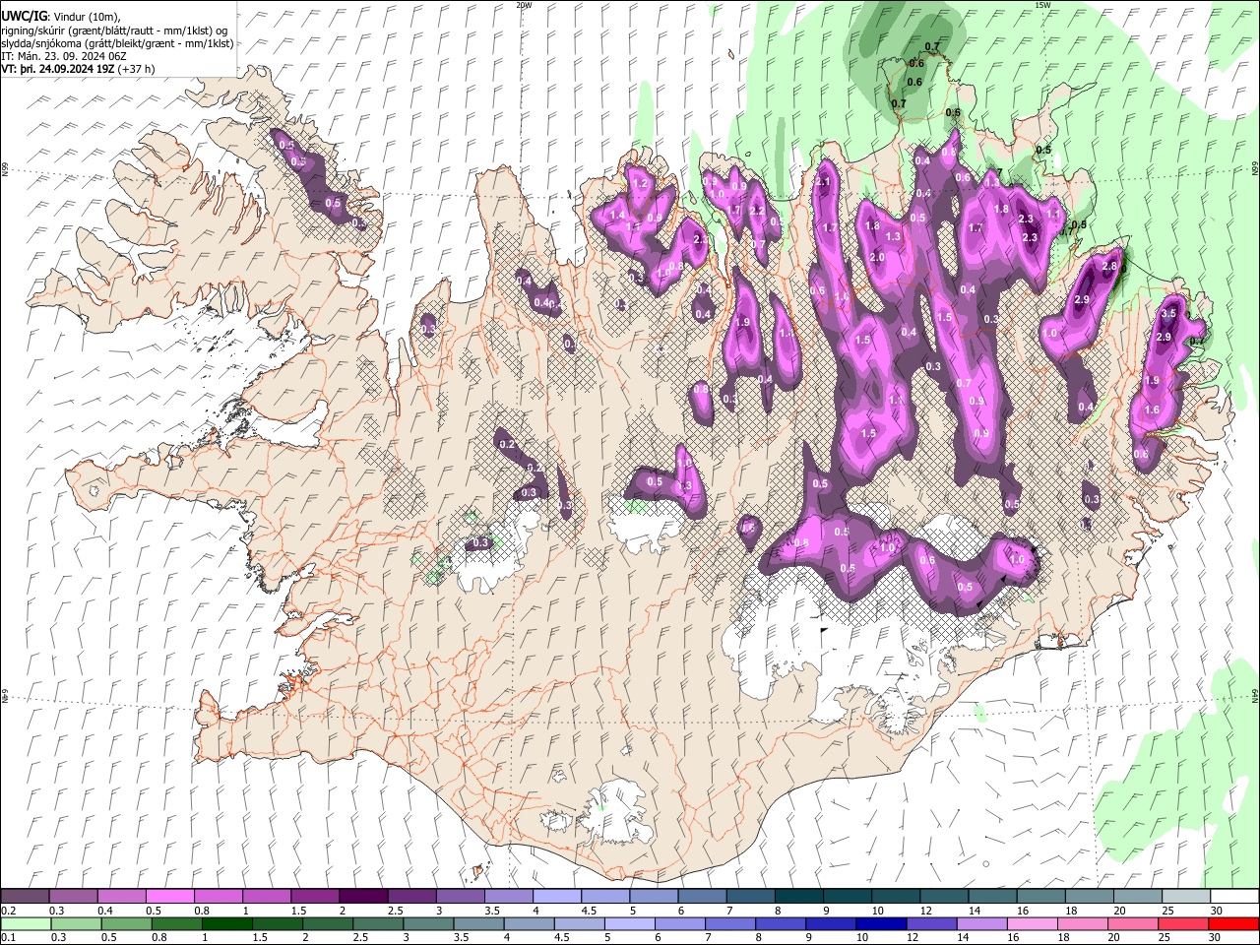Pick the bright red rain swatch above 30
This screenshot has width=1260, height=945.
click(1234, 923)
